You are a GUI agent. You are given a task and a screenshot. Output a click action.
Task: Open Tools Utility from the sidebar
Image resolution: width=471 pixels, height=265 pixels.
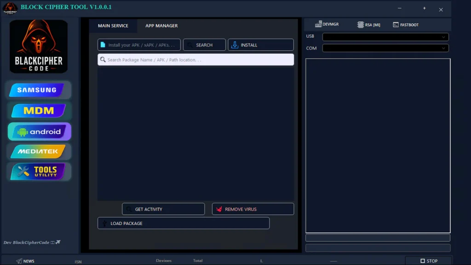coord(39,172)
